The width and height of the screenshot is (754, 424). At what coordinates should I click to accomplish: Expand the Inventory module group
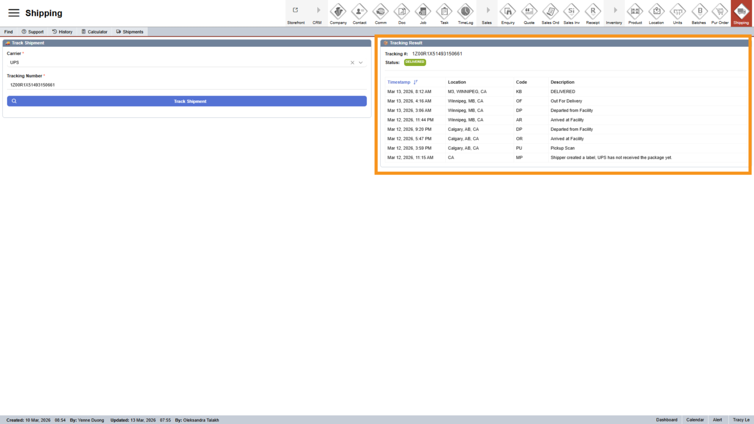[x=614, y=13]
